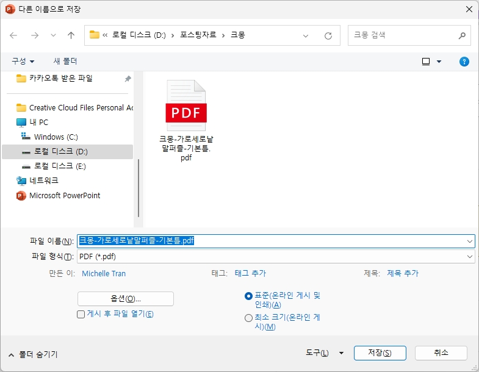The image size is (479, 372).
Task: Collapse folders with 폴더 숨기기
Action: point(33,354)
